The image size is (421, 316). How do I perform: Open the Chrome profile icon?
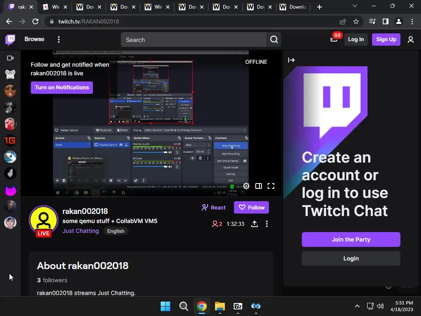point(399,21)
